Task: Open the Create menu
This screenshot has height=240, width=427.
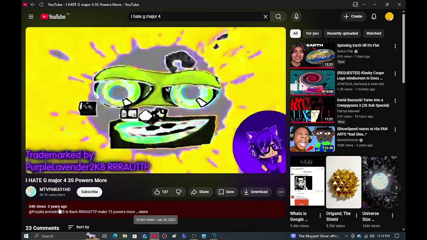Action: click(353, 16)
